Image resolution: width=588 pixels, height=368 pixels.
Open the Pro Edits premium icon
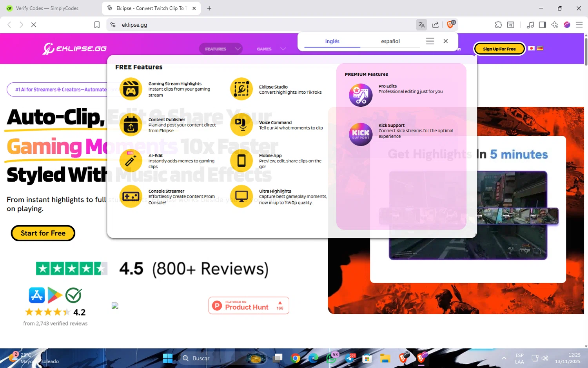[x=361, y=95]
